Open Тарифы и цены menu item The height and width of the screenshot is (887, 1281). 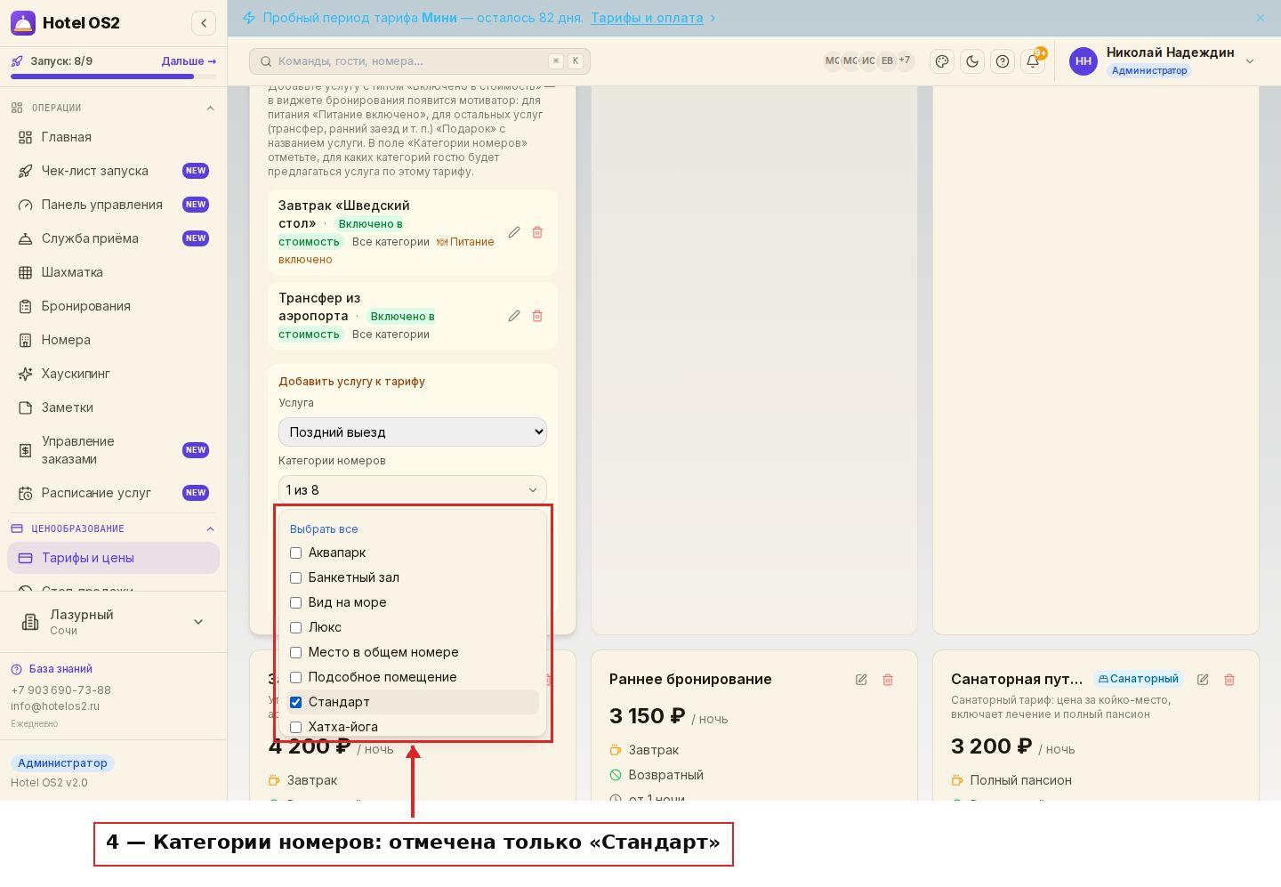click(x=113, y=558)
